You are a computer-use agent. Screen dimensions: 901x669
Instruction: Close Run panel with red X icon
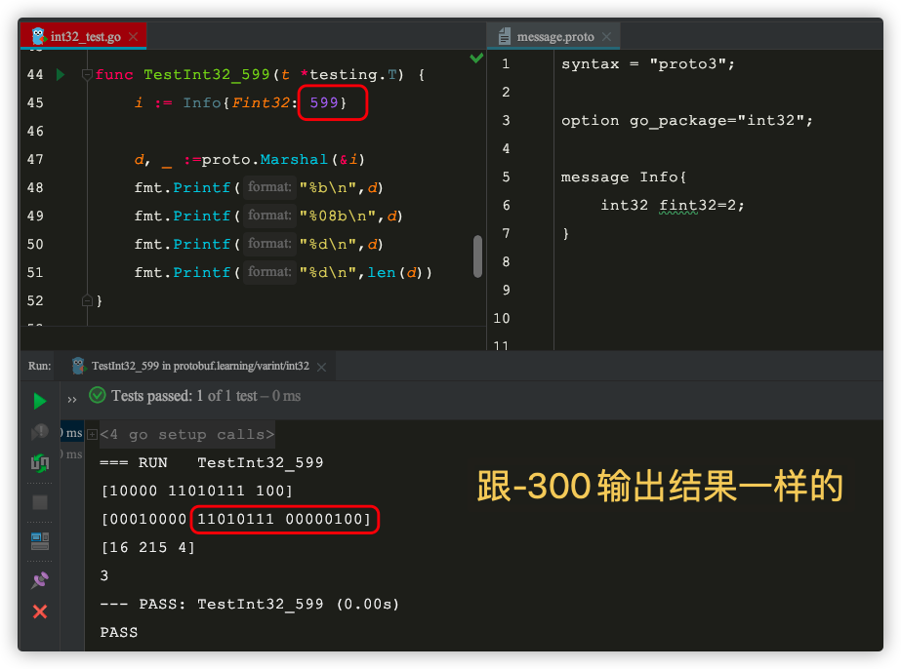coord(40,611)
